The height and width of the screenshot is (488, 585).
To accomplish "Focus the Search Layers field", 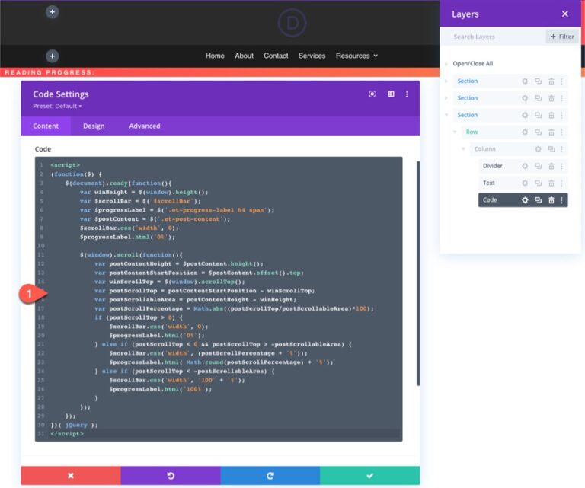I will 495,37.
